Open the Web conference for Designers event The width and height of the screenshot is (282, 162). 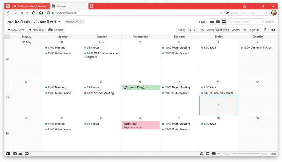(x=102, y=55)
